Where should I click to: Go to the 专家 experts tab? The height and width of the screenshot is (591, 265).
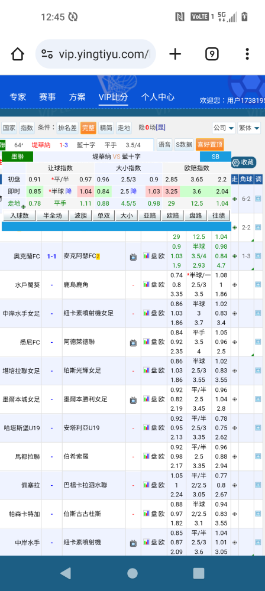click(x=18, y=98)
